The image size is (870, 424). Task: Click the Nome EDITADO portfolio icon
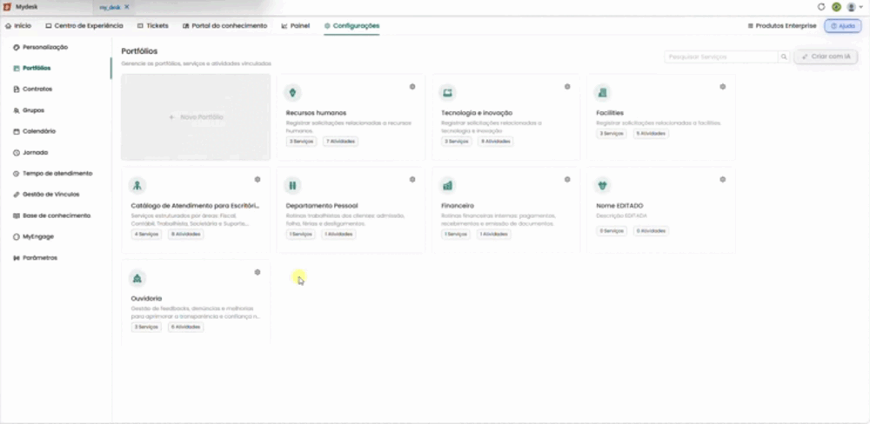click(603, 185)
